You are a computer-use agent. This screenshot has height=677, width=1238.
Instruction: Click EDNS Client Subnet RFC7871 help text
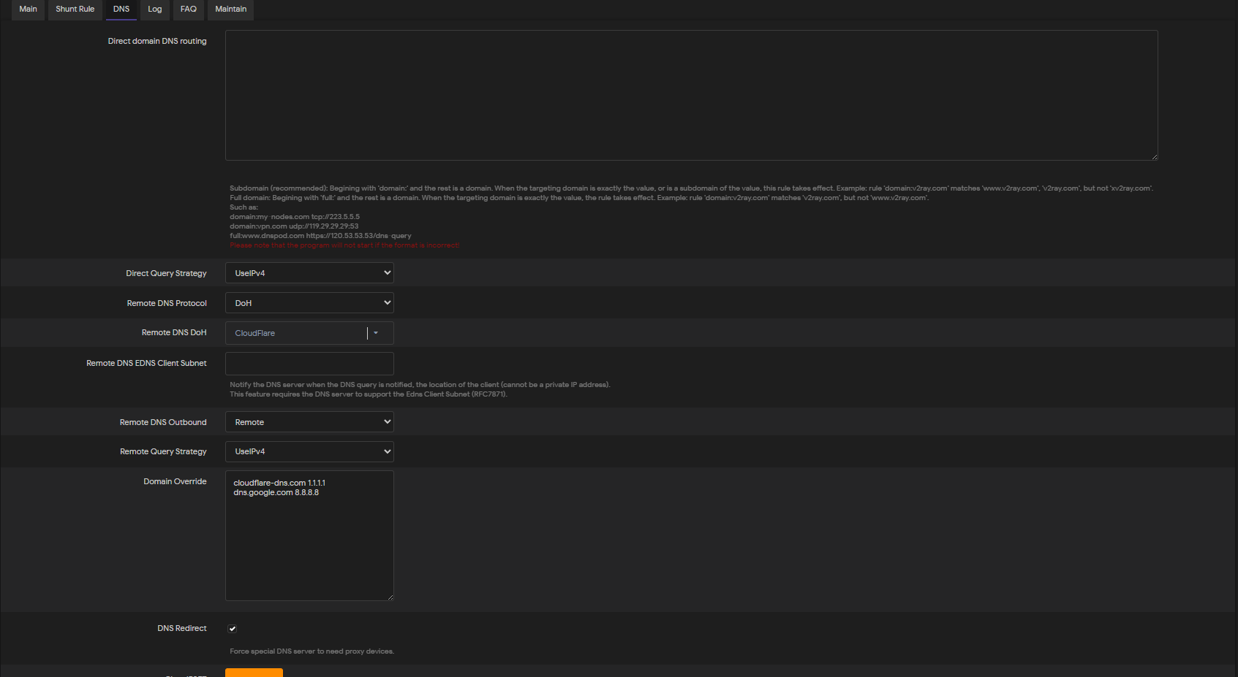[369, 394]
